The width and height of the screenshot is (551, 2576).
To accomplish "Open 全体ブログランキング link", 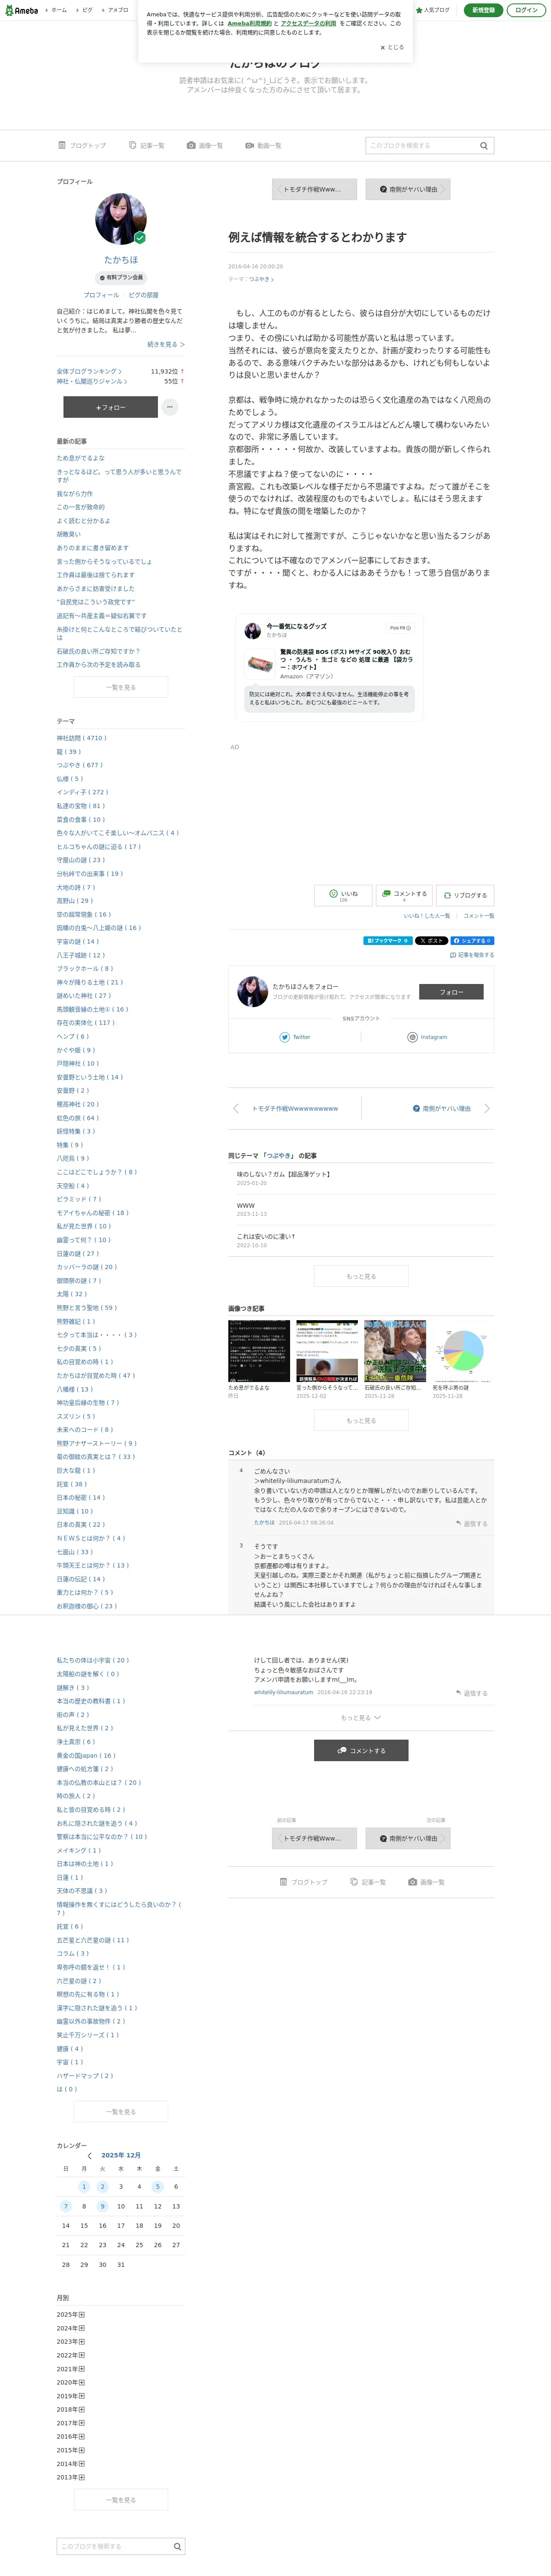I will 89,371.
